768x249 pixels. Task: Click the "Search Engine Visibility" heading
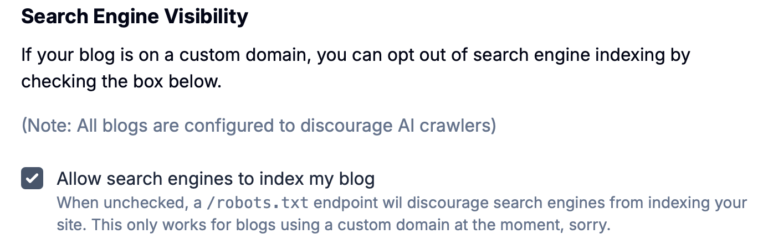[135, 17]
